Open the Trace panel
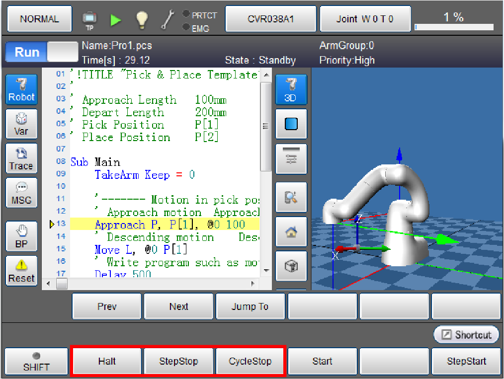The height and width of the screenshot is (379, 504). coord(21,159)
